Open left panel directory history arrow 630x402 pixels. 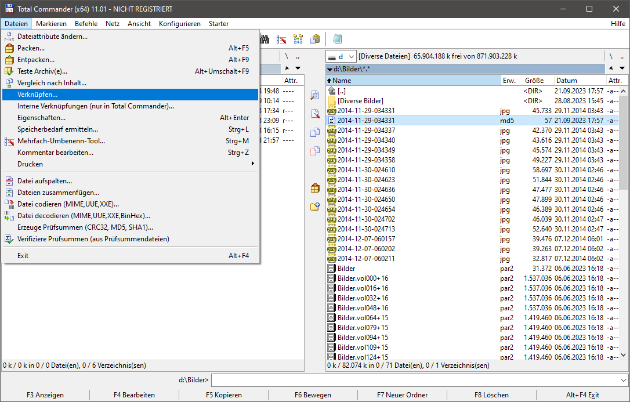tap(298, 68)
